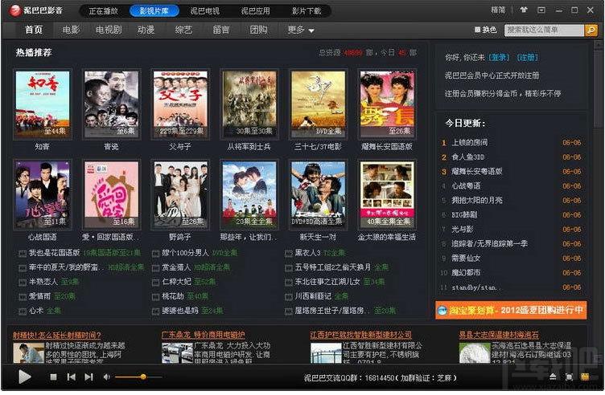The height and width of the screenshot is (395, 605).
Task: Click the TV icon beside 东北往事之江湖儿女
Action: pyautogui.click(x=288, y=282)
